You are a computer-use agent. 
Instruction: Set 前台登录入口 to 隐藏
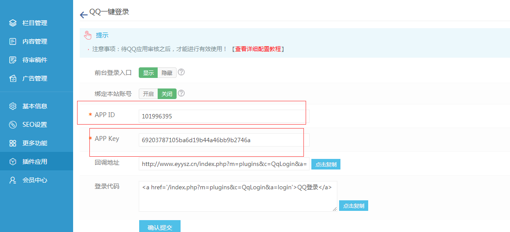[x=167, y=73]
